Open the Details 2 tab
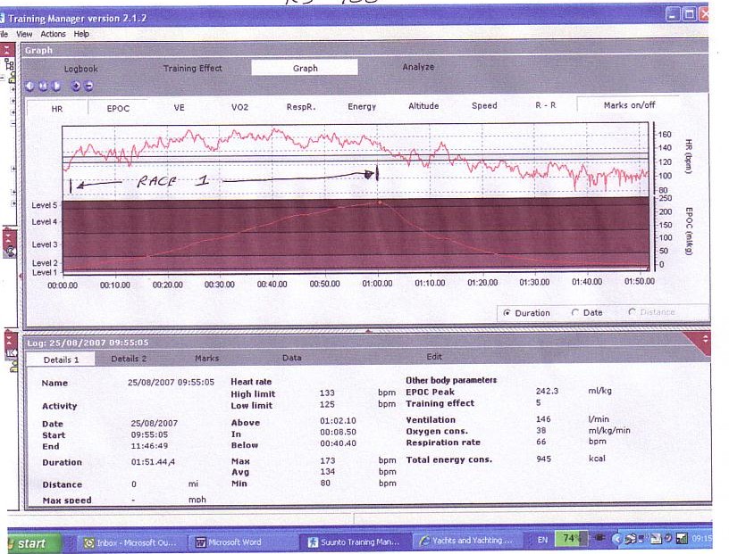 129,359
